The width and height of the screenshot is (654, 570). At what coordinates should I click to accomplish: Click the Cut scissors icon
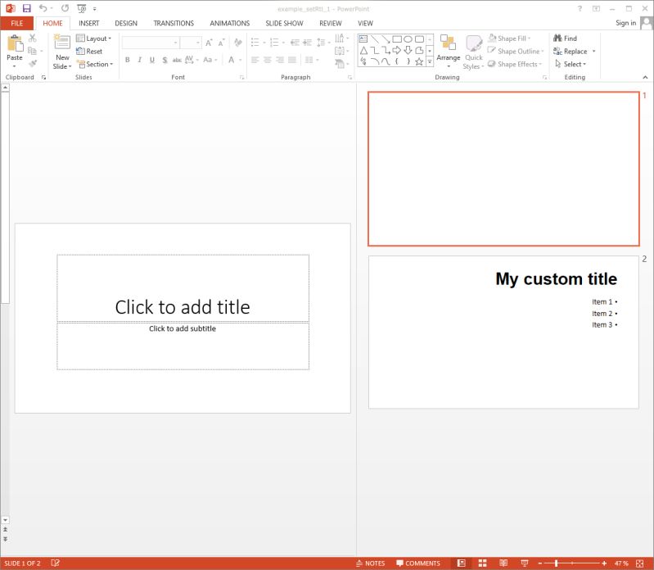coord(33,38)
